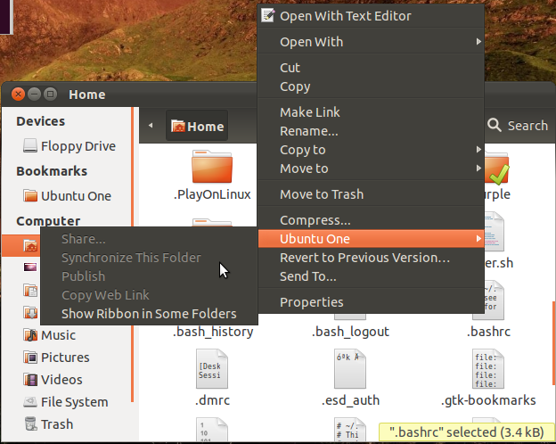Click the Computer sidebar heading
Image resolution: width=556 pixels, height=444 pixels.
pyautogui.click(x=48, y=221)
